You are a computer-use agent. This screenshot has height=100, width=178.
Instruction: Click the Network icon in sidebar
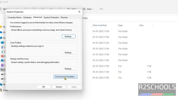click(1, 84)
